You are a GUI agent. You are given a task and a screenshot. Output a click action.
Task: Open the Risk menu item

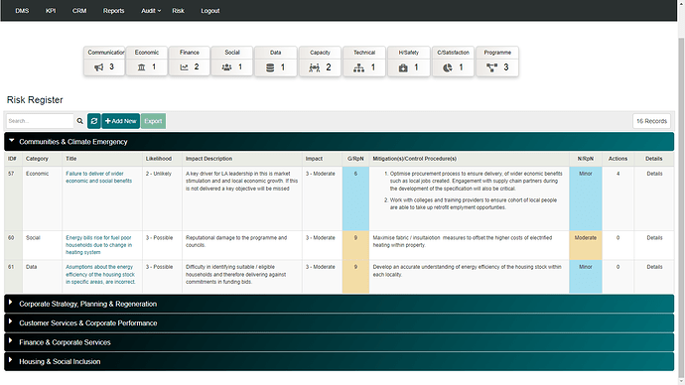tap(178, 11)
